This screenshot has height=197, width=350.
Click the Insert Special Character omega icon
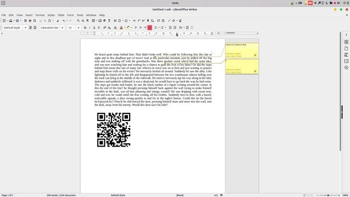coord(126,21)
